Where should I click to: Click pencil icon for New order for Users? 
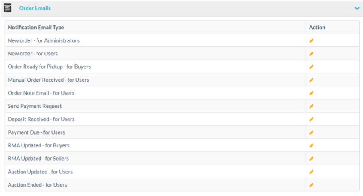click(x=311, y=54)
